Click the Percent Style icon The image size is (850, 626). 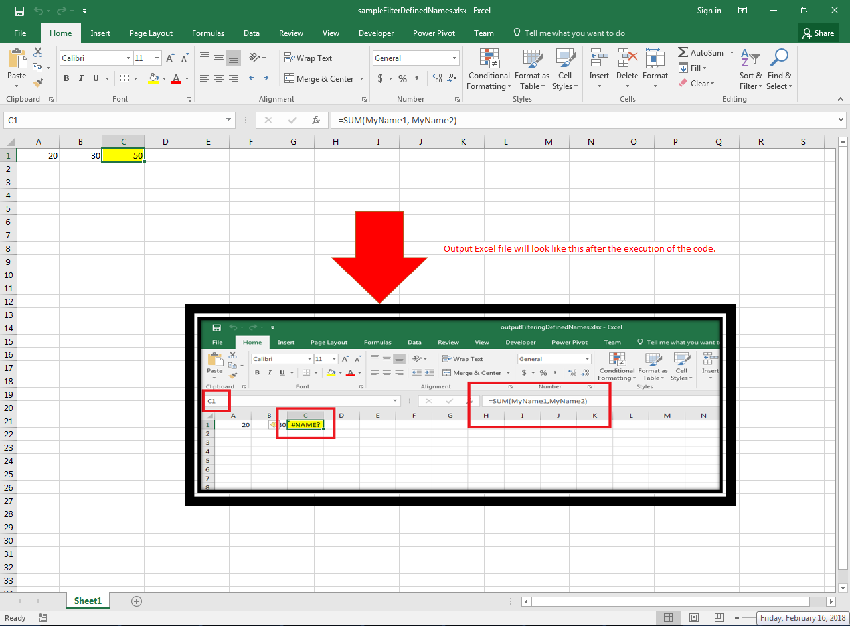(x=402, y=78)
